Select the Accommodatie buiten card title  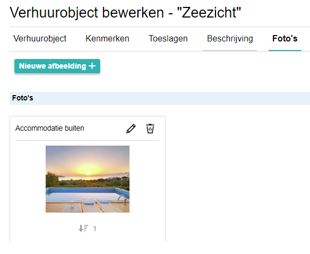[49, 128]
